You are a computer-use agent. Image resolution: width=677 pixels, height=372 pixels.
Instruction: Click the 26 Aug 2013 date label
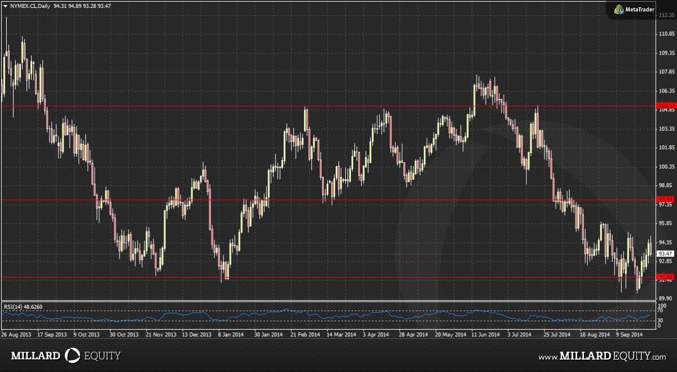[16, 334]
